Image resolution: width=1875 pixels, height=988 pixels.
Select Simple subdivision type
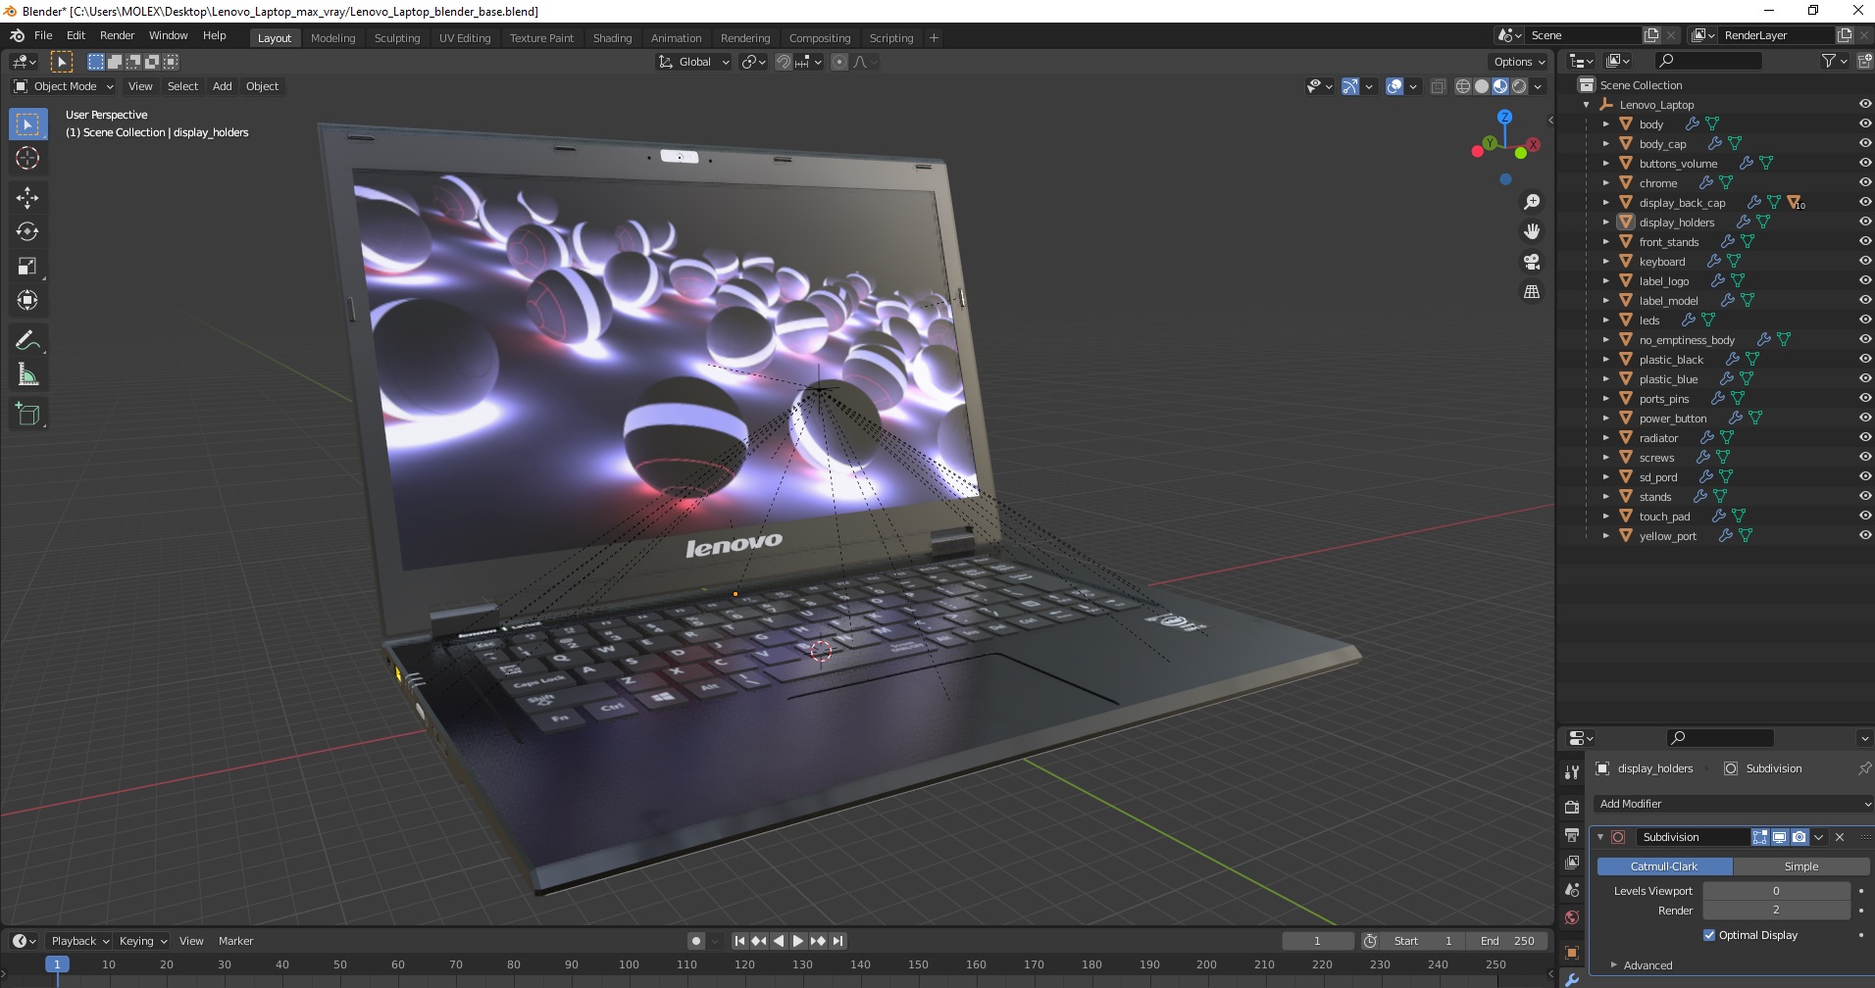click(x=1800, y=866)
